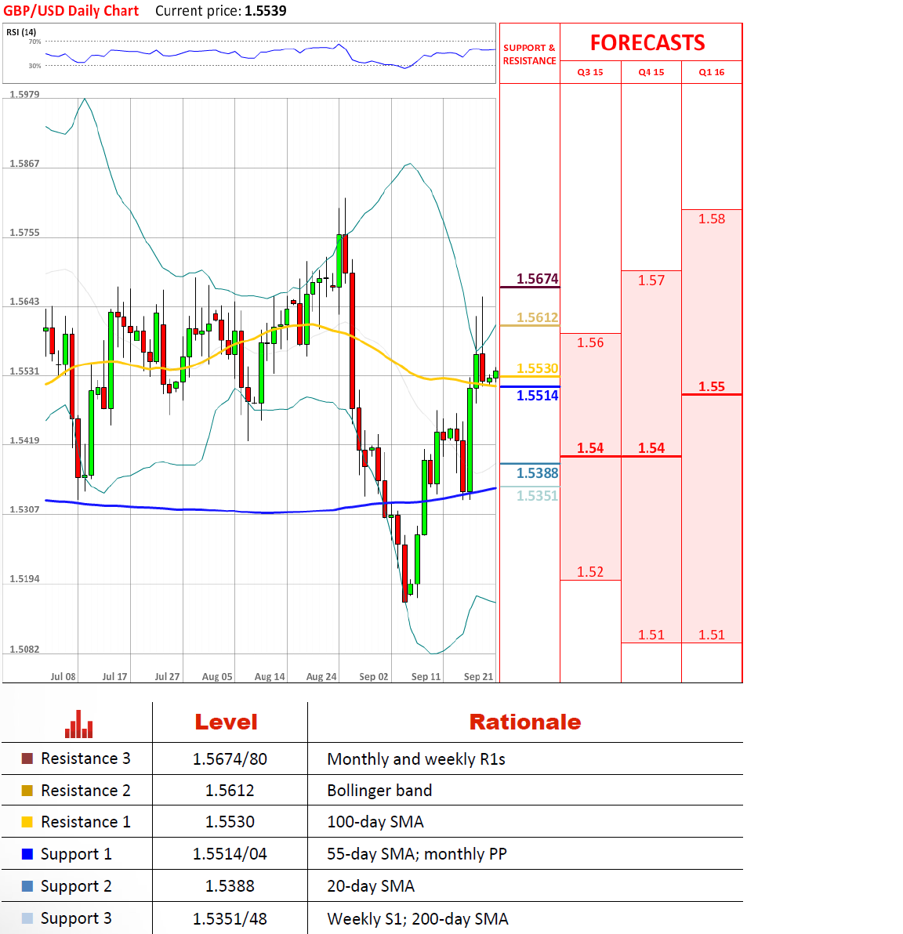Click the 1.5351 support level label
The width and height of the screenshot is (903, 934).
pos(537,495)
